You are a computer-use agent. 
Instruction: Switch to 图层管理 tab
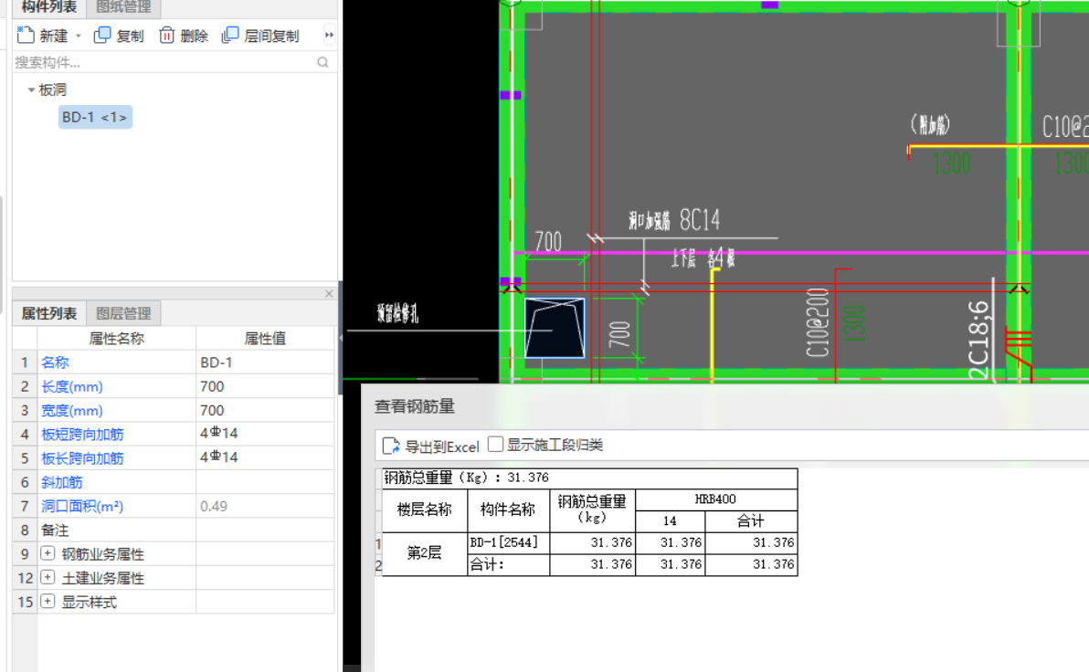coord(123,313)
